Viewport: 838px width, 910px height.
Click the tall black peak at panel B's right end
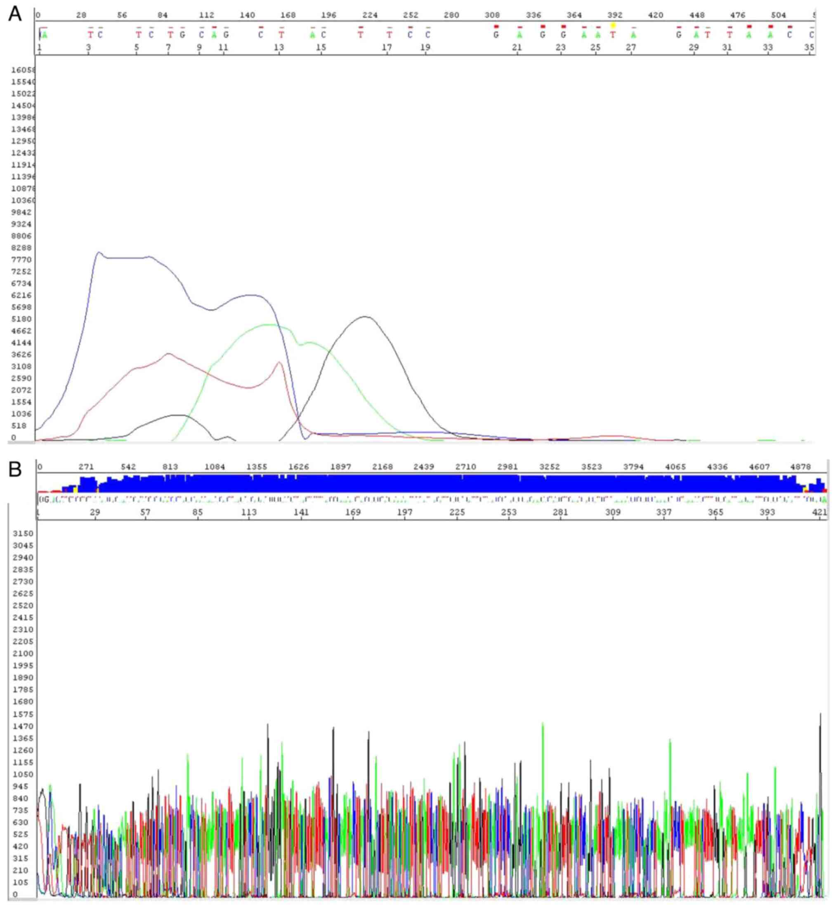pyautogui.click(x=820, y=715)
